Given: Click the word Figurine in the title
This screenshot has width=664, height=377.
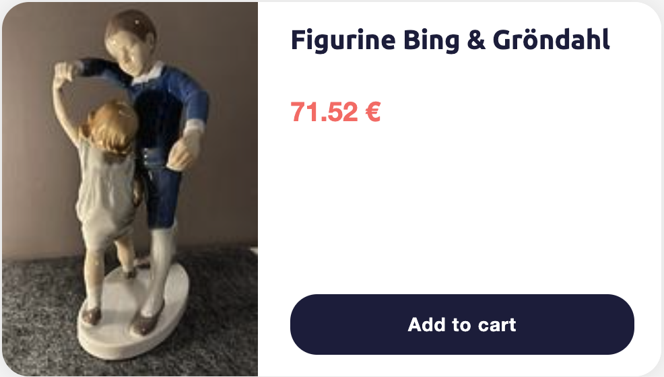Looking at the screenshot, I should coord(343,40).
